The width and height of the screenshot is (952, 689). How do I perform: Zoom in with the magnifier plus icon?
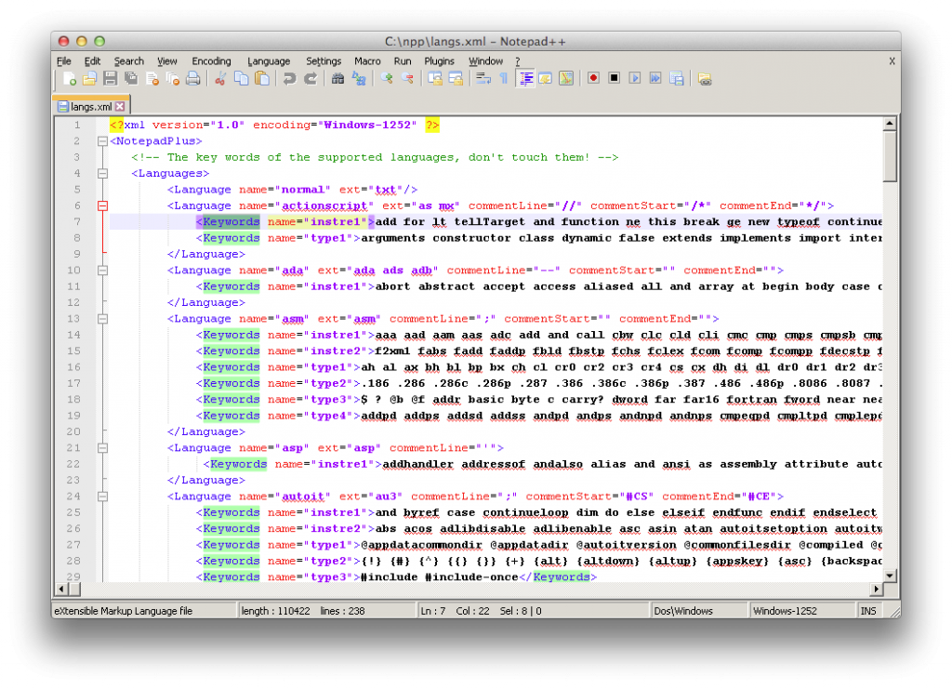tap(387, 79)
